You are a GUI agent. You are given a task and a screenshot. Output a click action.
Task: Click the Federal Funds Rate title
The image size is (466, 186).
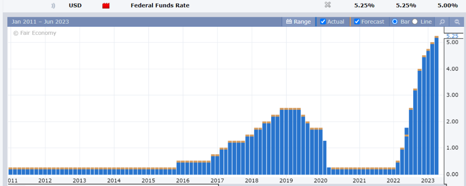(160, 5)
